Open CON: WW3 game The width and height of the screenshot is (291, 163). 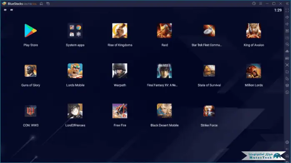click(x=30, y=111)
